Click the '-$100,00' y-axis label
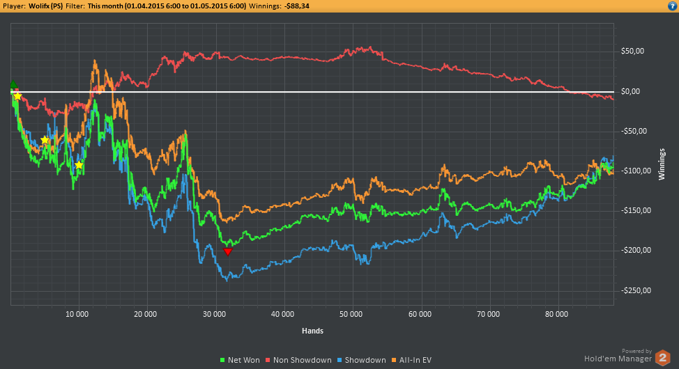The height and width of the screenshot is (369, 679). point(636,171)
